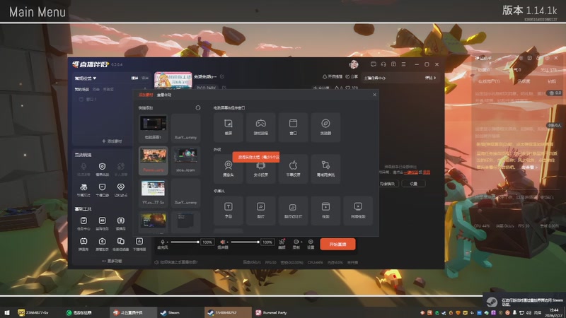
Task: Switch to portrait layout mode
Action: (145, 78)
